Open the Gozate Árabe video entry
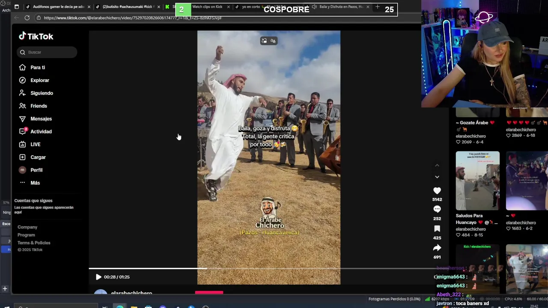Screen dimensions: 548x308 pyautogui.click(x=477, y=123)
